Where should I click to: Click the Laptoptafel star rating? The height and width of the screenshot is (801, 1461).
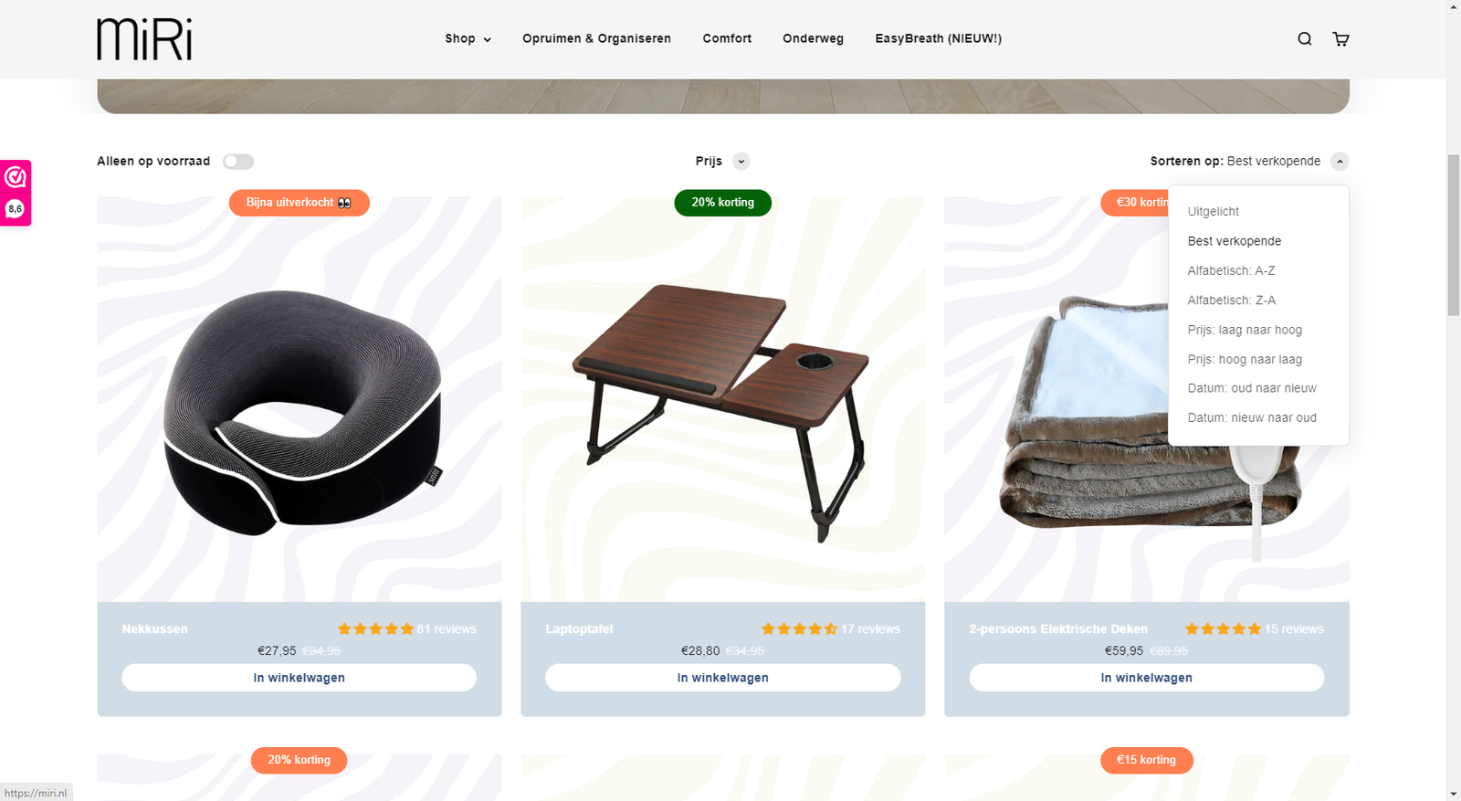pyautogui.click(x=799, y=629)
